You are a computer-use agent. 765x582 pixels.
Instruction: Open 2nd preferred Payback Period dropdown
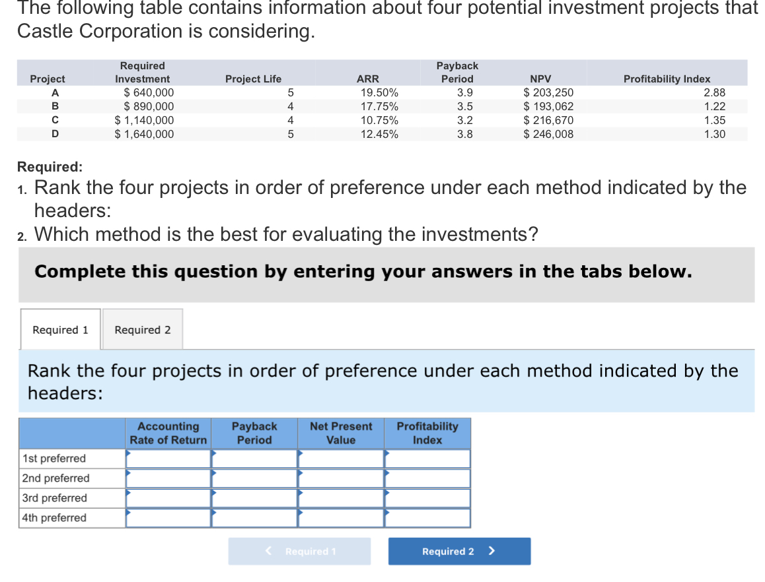(254, 478)
